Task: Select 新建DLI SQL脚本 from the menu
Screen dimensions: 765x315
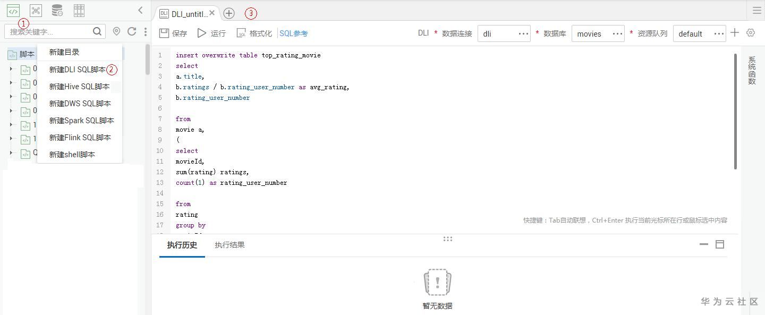Action: (x=77, y=70)
